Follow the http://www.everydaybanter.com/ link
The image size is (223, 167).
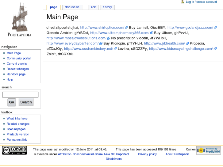coord(72,43)
